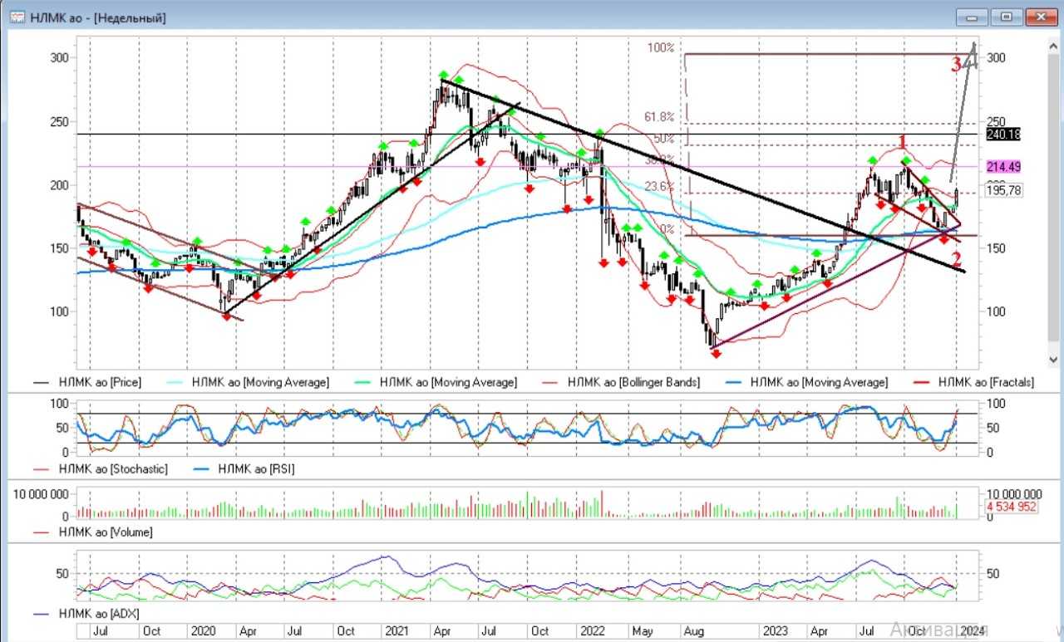Click the 61.8% Fibonacci level label
This screenshot has width=1064, height=642.
(x=659, y=117)
